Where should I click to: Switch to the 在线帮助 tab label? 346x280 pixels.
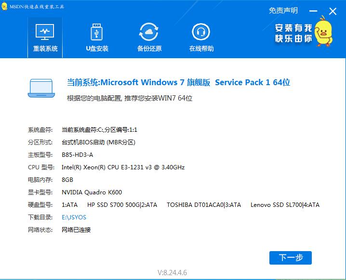coord(201,49)
